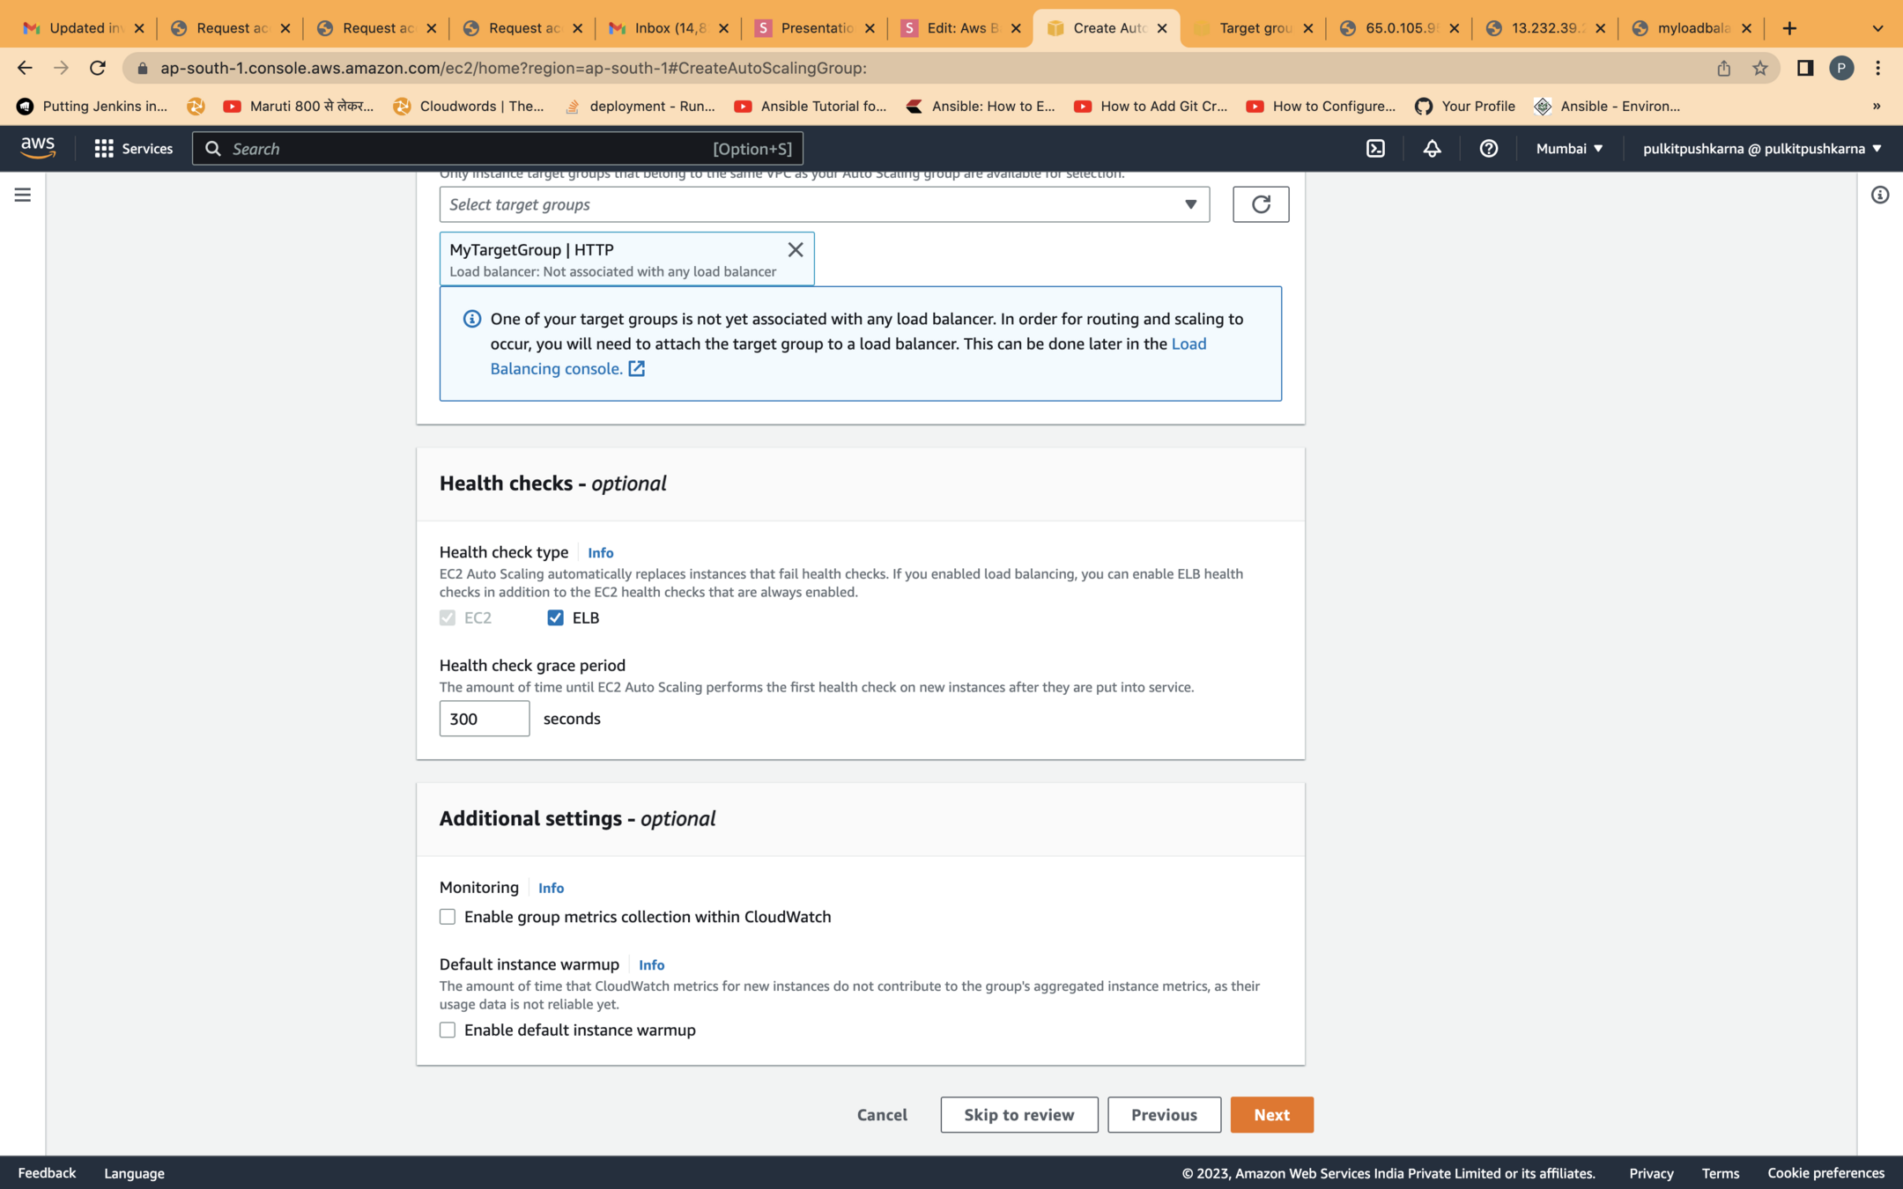Switch to the Inbox Gmail browser tab
This screenshot has width=1903, height=1189.
tap(668, 28)
